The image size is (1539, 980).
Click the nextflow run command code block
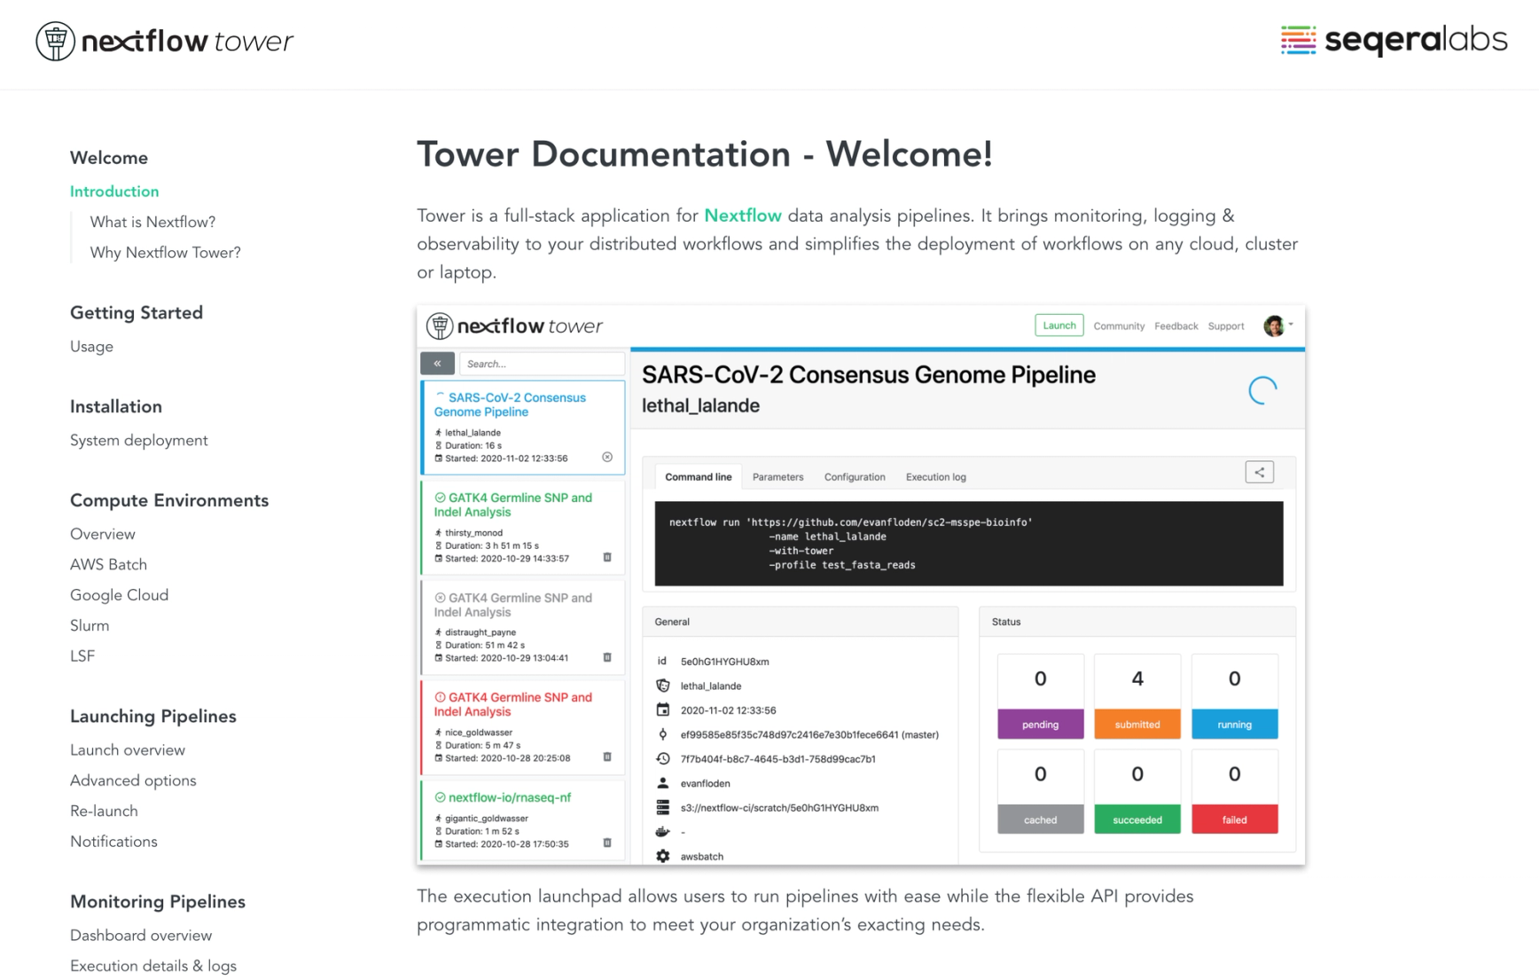pyautogui.click(x=968, y=544)
